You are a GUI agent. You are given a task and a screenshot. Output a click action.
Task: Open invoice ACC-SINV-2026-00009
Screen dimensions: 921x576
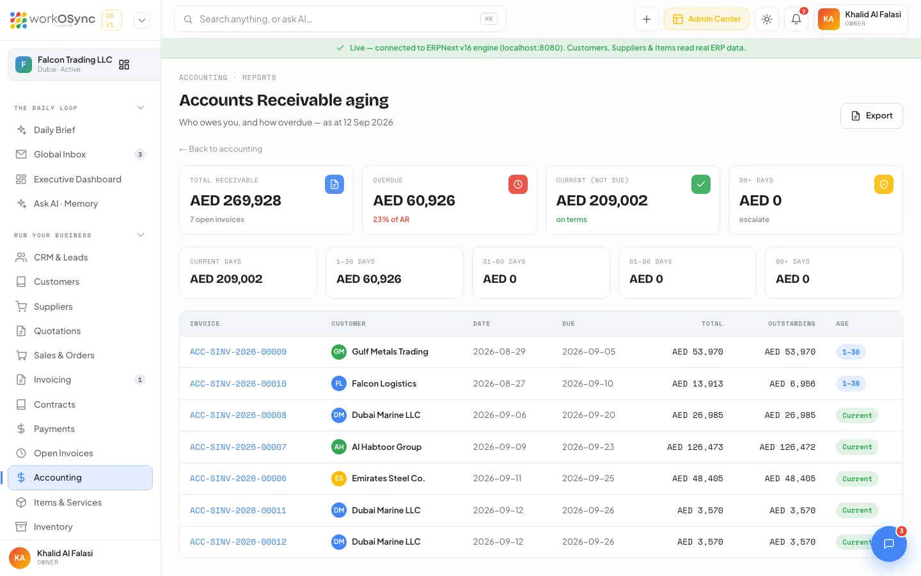click(x=238, y=352)
